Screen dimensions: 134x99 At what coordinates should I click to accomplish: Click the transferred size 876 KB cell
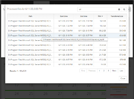123,60
